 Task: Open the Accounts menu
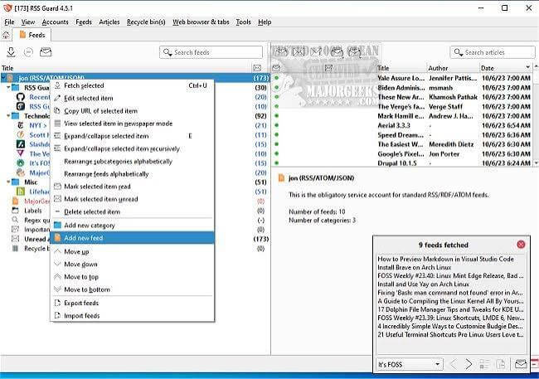55,22
